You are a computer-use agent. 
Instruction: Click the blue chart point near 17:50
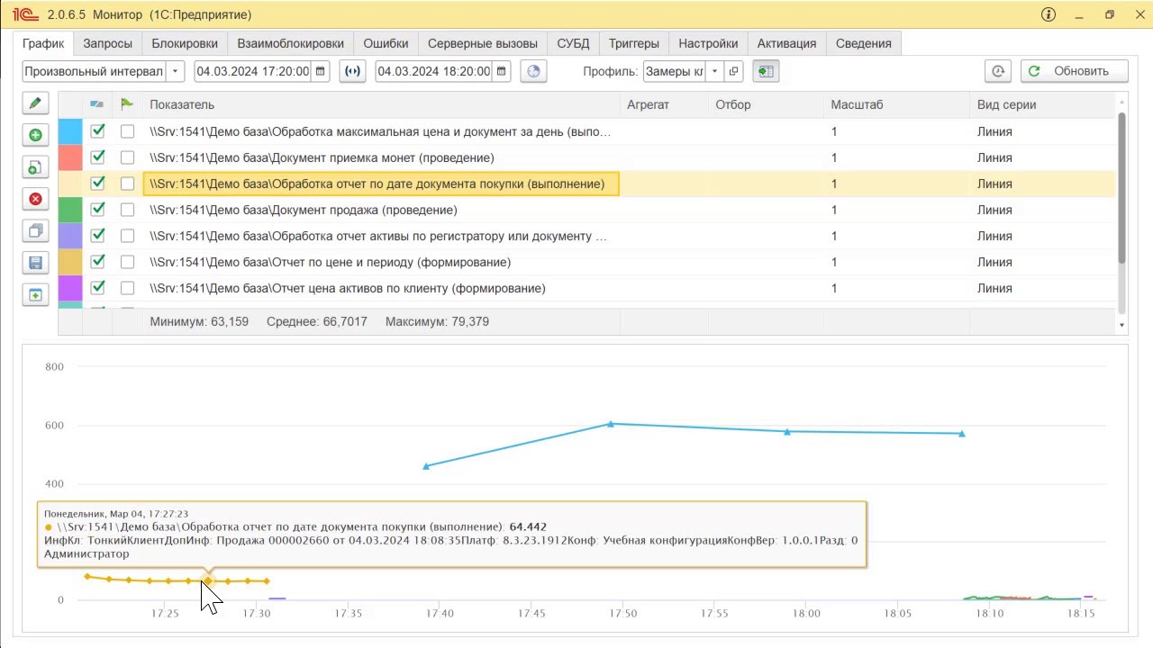pyautogui.click(x=611, y=423)
